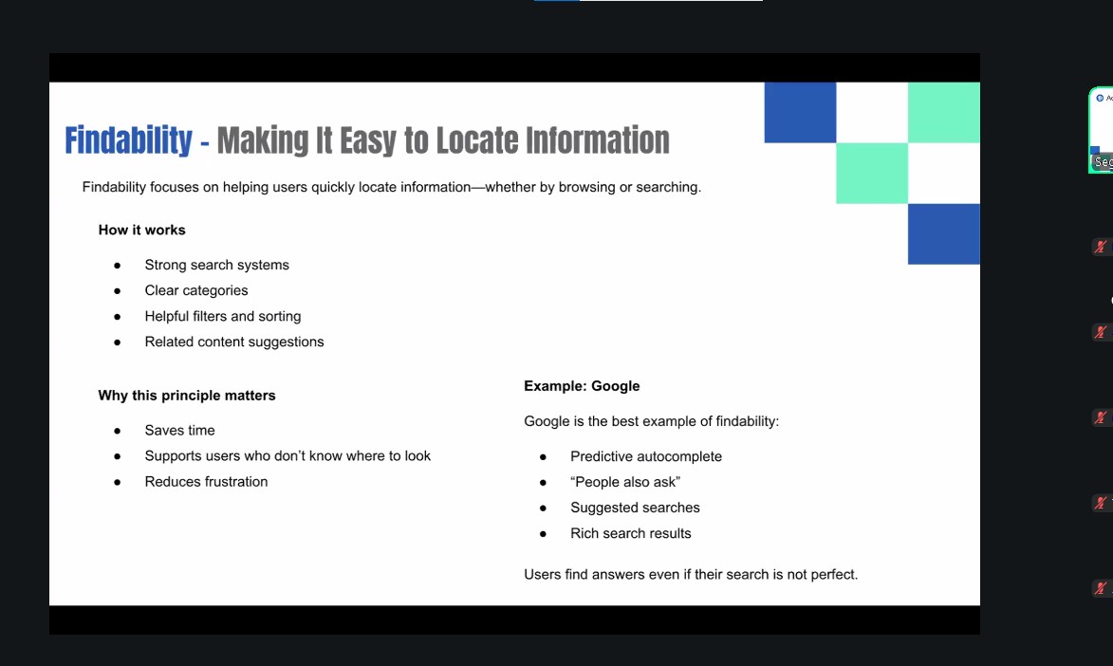Click the bullet "Supports users who don't know where to look"

click(288, 455)
